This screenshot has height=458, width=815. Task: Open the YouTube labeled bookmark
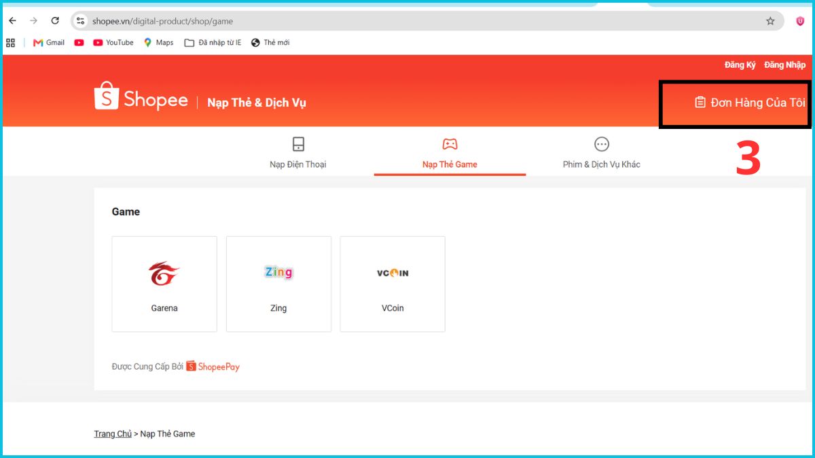[113, 43]
